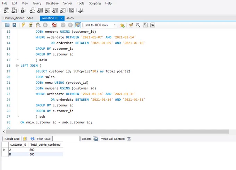Search table data icon in main toolbar
Image resolution: width=236 pixels, height=170 pixels.
tap(72, 10)
